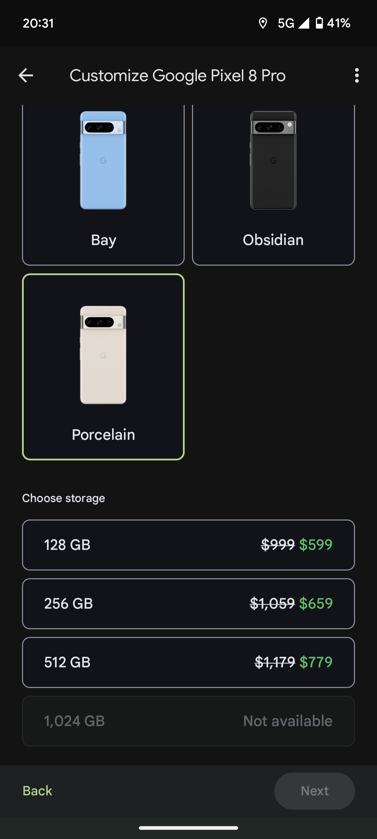Screen dimensions: 377x839
Task: Tap the home gesture navigation bar
Action: point(188,828)
